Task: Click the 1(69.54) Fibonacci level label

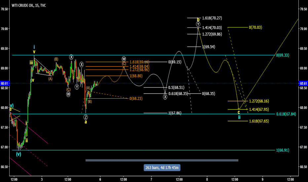Action: pos(209,47)
